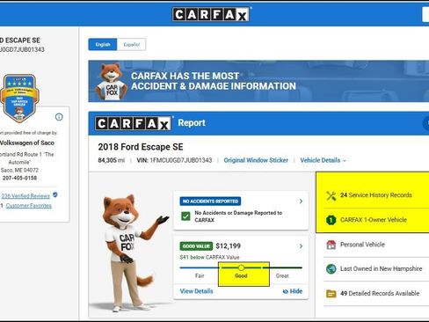Select the $12,199 price text
Screen dimensions: 429x322
tap(228, 245)
